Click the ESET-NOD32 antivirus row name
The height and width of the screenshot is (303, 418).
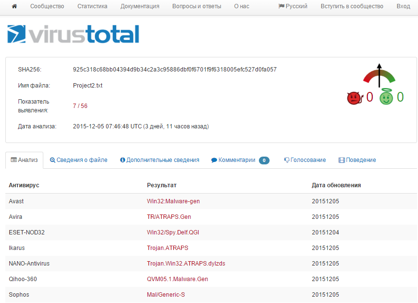(27, 232)
